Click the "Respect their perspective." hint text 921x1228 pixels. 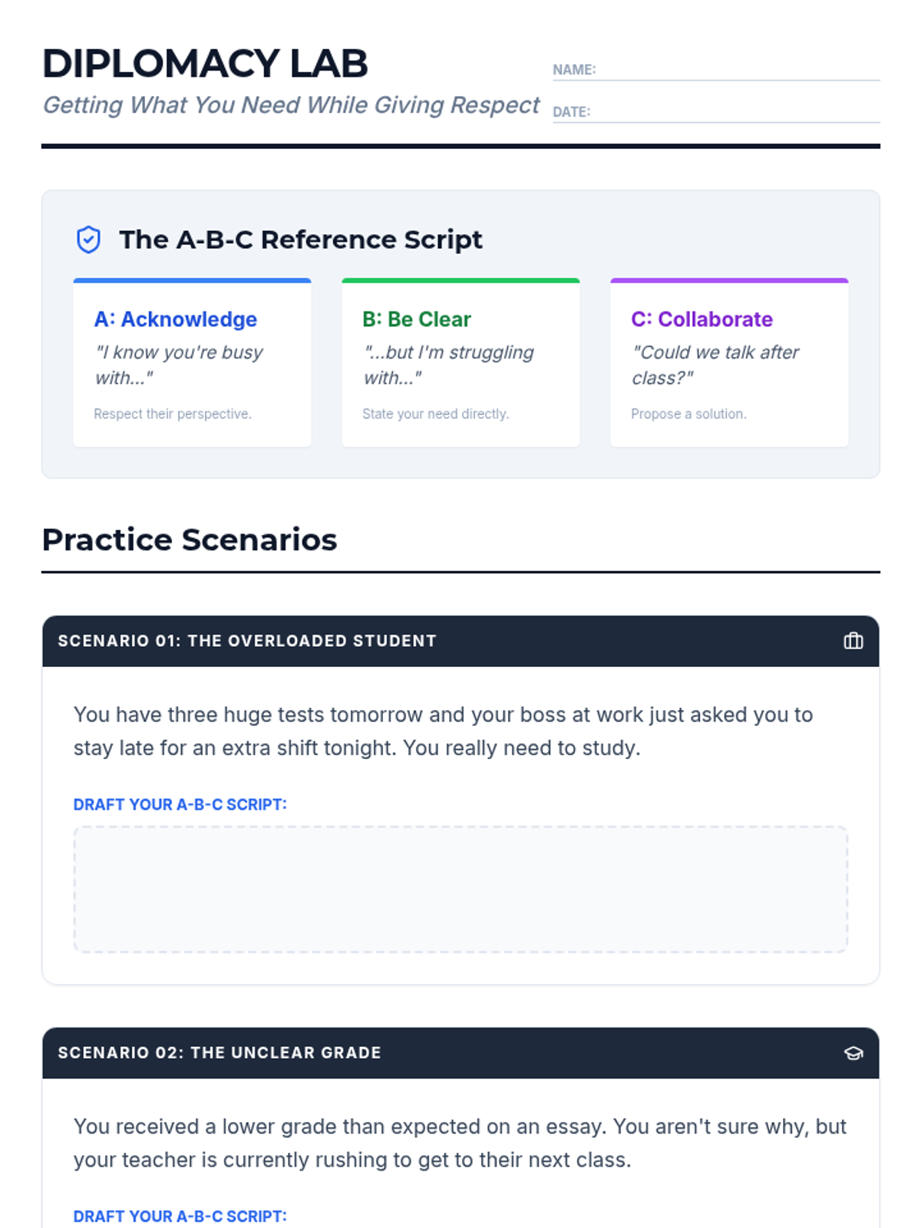(x=173, y=414)
